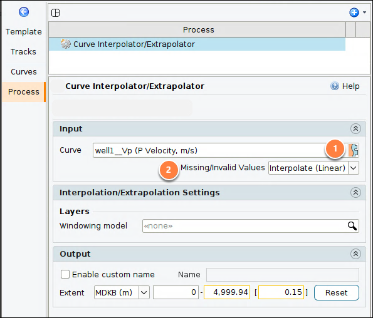Click the magnifier icon in the Windowing model field
The image size is (373, 318).
(352, 226)
